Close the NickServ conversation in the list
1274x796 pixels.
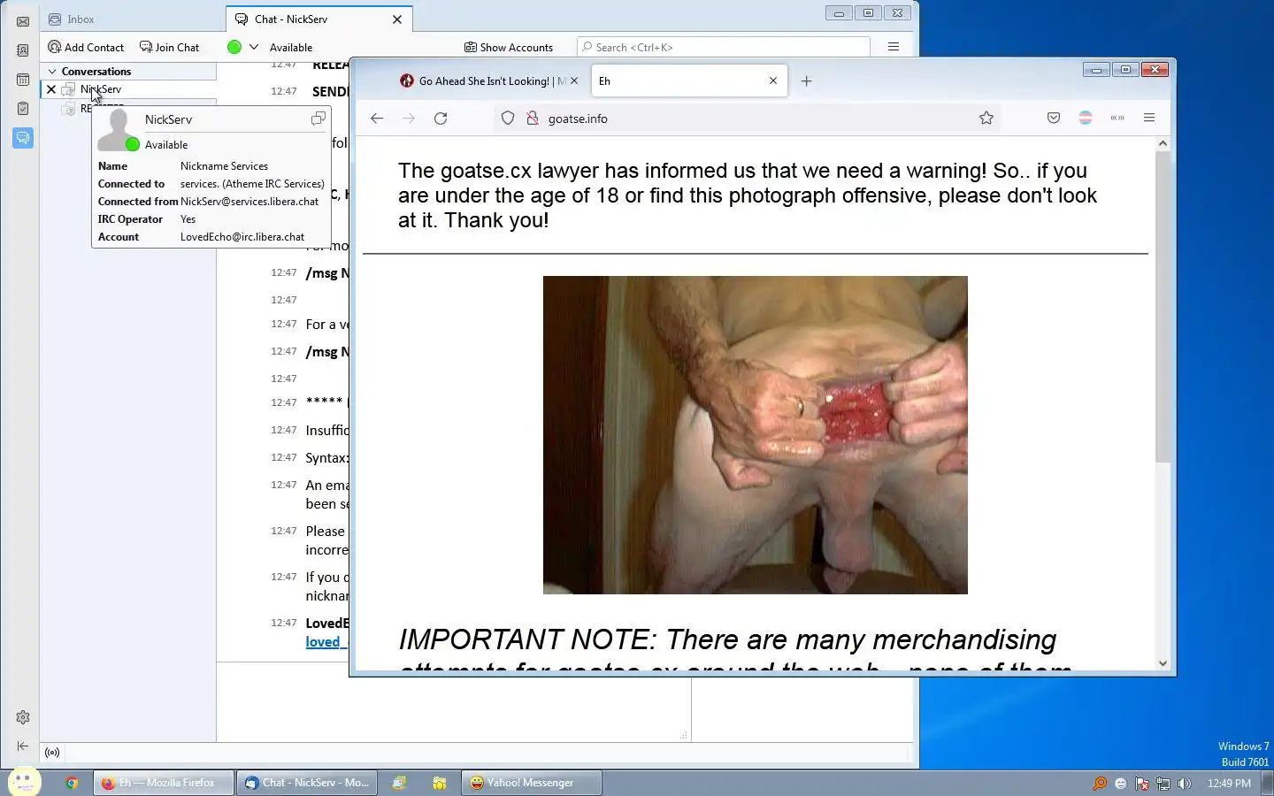click(51, 89)
